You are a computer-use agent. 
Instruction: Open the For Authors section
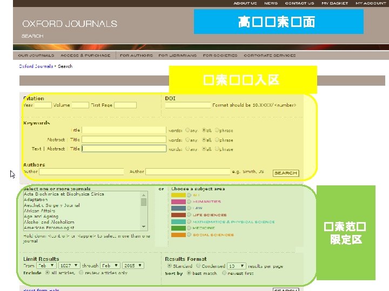(x=136, y=56)
